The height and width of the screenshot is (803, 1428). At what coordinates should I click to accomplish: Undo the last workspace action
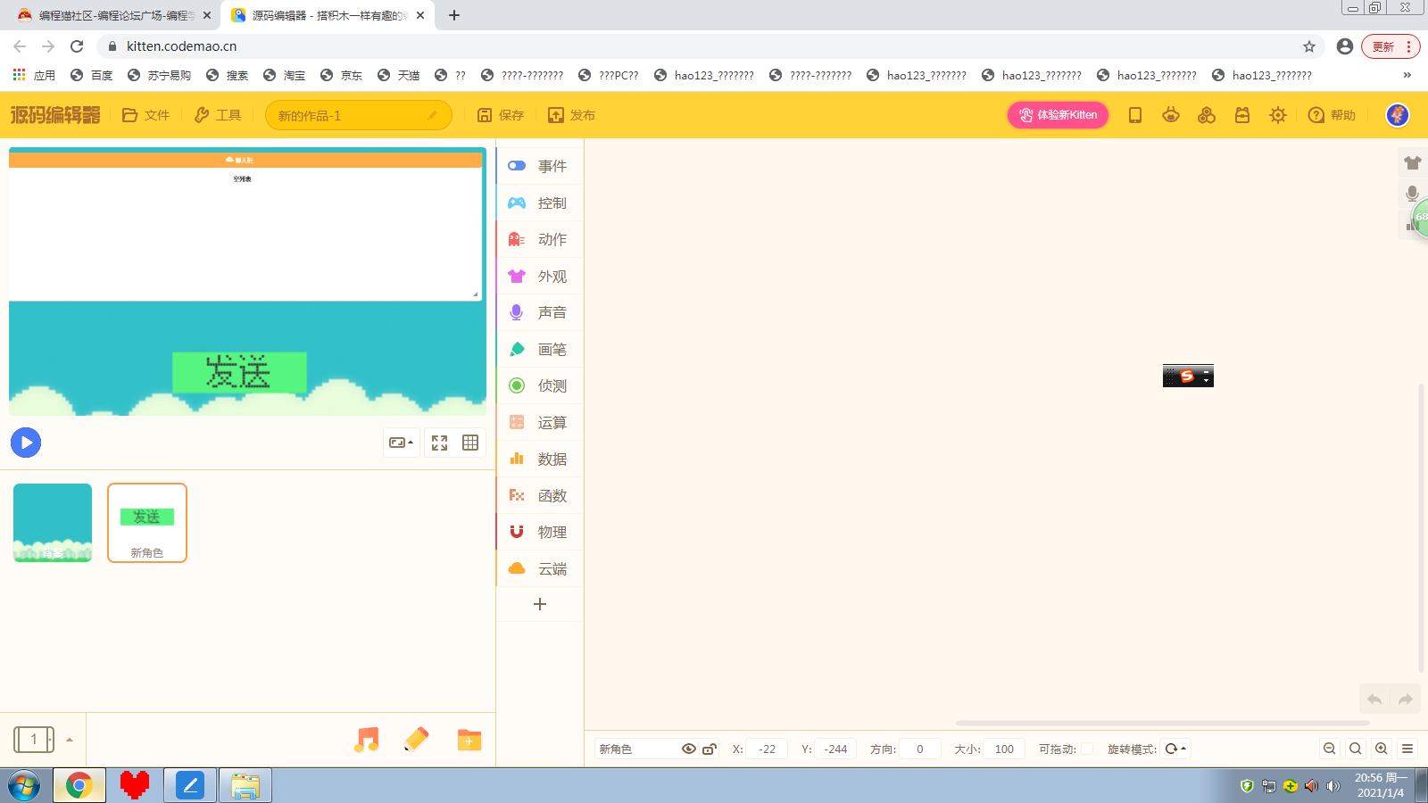(1374, 700)
